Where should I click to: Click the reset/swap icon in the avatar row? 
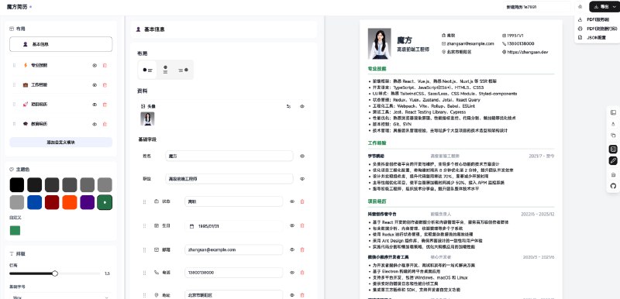[x=288, y=106]
